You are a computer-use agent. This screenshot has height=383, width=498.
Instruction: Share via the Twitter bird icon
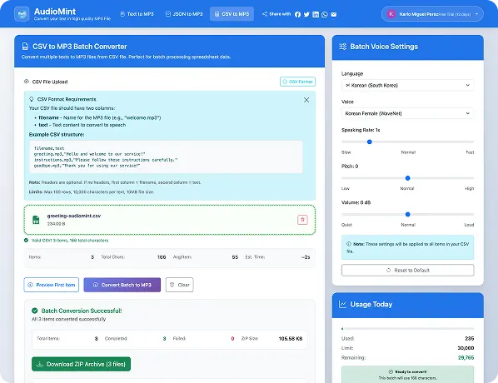306,14
